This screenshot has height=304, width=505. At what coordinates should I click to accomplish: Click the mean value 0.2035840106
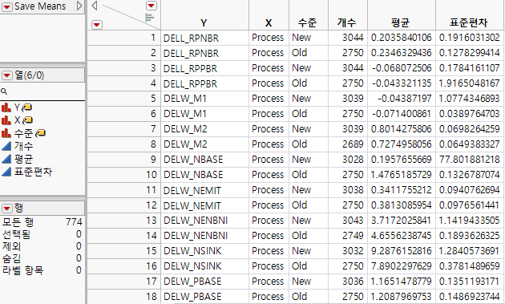402,38
